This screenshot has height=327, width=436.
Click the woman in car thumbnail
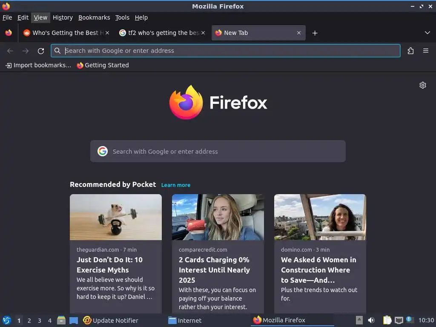tap(218, 217)
